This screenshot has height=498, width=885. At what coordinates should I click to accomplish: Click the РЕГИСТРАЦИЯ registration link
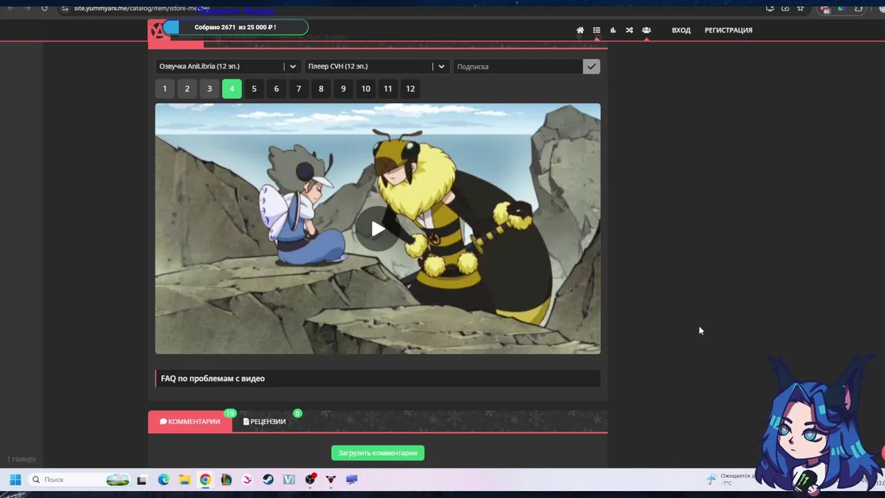pyautogui.click(x=728, y=30)
